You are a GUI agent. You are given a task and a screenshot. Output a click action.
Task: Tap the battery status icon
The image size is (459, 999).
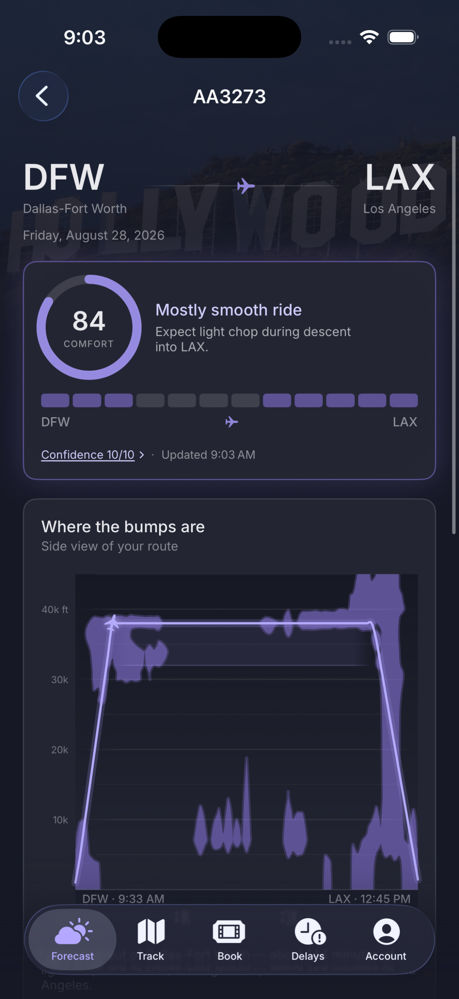coord(403,37)
